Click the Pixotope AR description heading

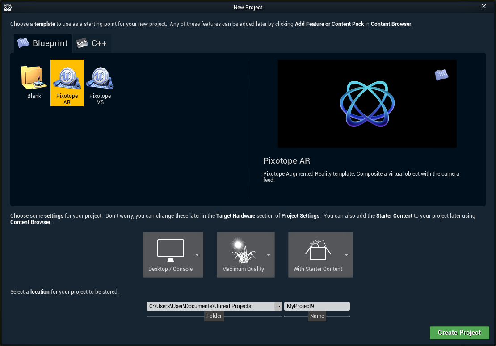(286, 161)
